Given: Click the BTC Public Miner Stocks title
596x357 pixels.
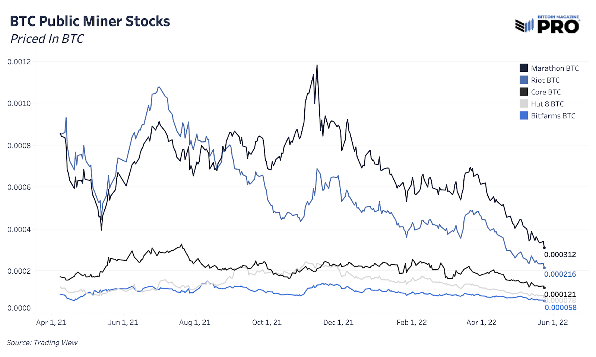Looking at the screenshot, I should click(90, 21).
